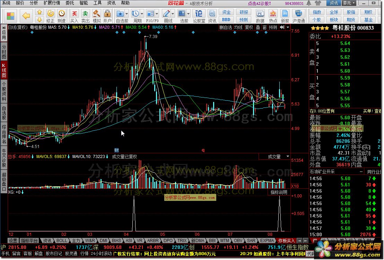Click the 开户 lock icon
The height and width of the screenshot is (260, 384).
[x=107, y=16]
